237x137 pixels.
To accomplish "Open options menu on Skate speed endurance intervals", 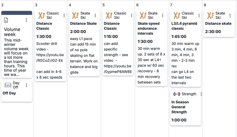I will coord(162,16).
